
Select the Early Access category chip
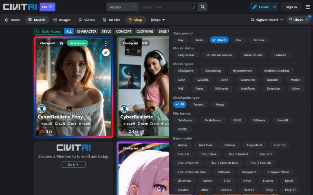49,31
